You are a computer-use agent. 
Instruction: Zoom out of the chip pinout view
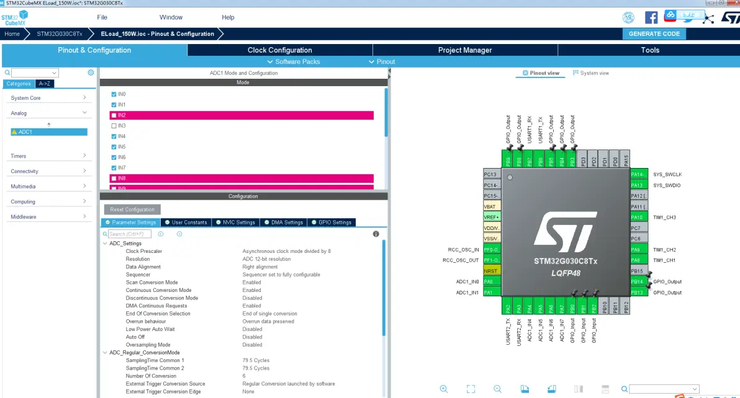click(497, 389)
